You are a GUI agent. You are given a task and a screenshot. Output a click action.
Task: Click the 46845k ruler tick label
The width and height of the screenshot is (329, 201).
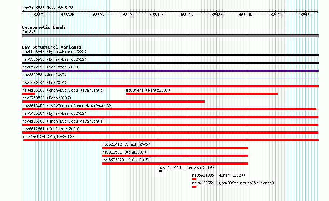275,15
